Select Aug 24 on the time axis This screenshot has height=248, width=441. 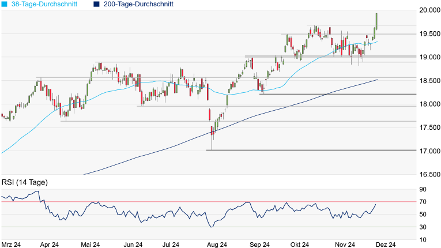[217, 245]
